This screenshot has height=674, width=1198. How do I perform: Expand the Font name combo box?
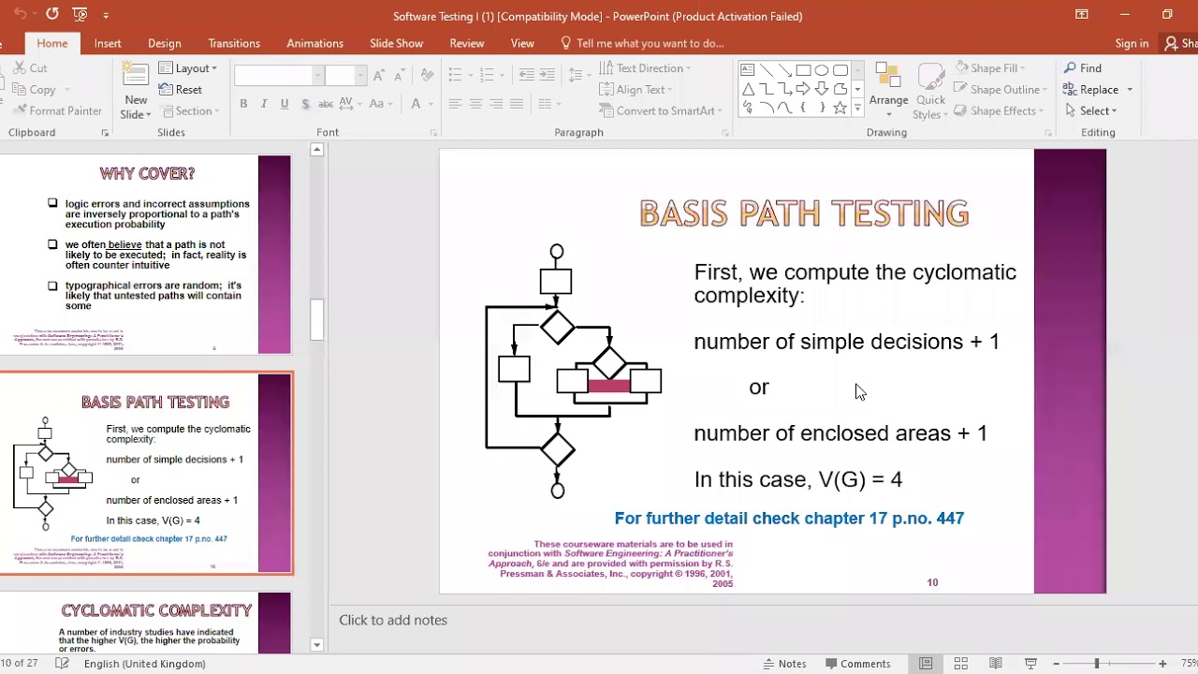coord(318,76)
